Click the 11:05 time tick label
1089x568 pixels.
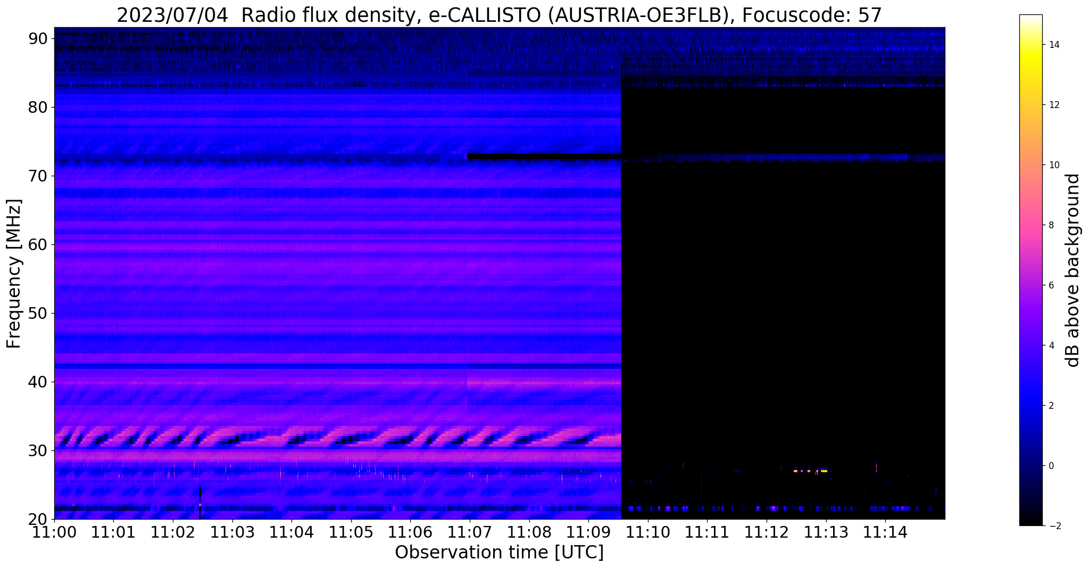(351, 532)
